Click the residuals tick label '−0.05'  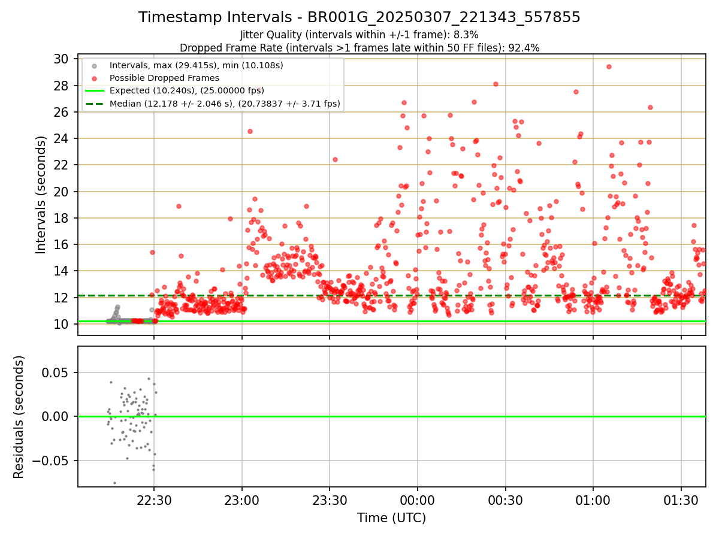coord(51,461)
